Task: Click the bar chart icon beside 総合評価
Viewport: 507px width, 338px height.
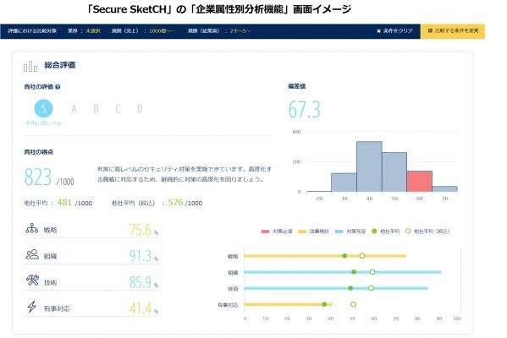Action: coord(30,66)
